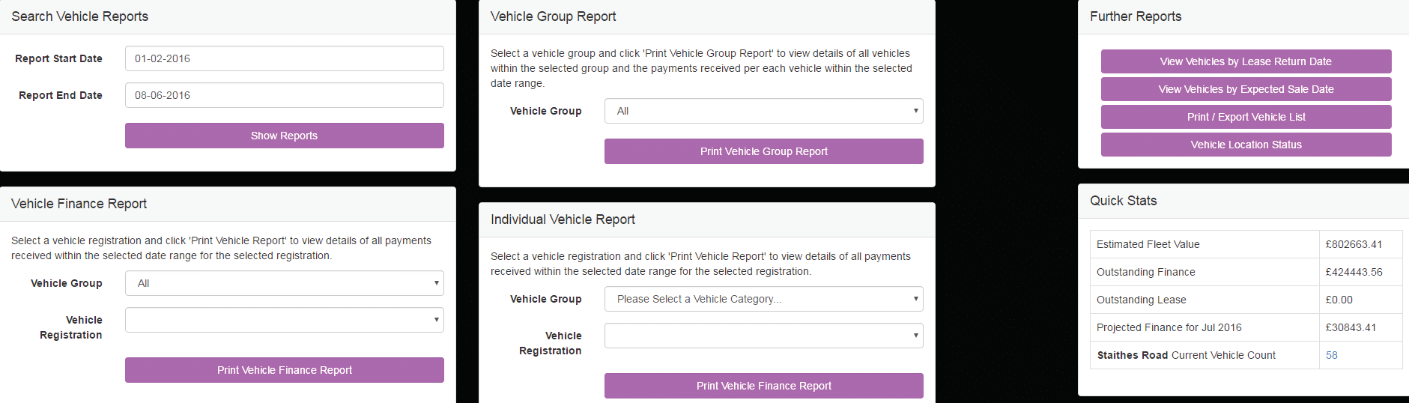Click the Estimated Fleet Value amount £802663.41

(1354, 244)
